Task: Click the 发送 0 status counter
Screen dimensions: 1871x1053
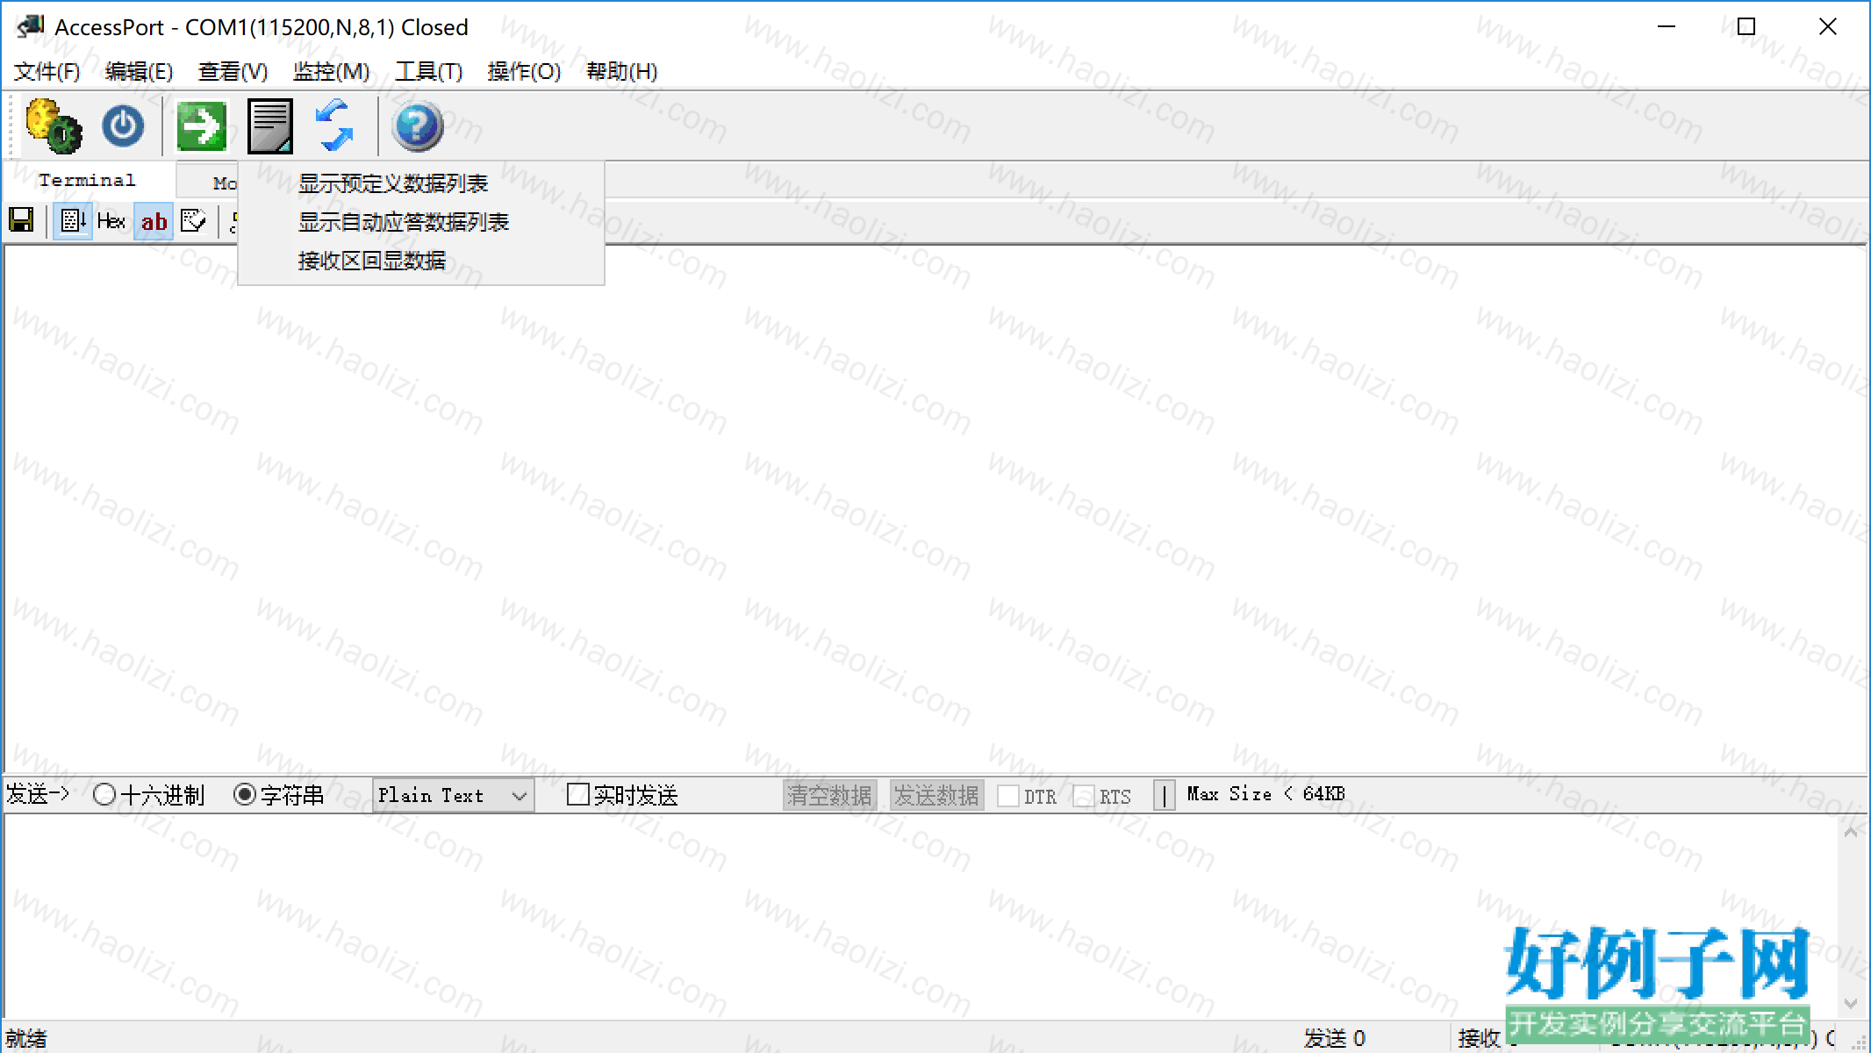Action: pos(1334,1038)
